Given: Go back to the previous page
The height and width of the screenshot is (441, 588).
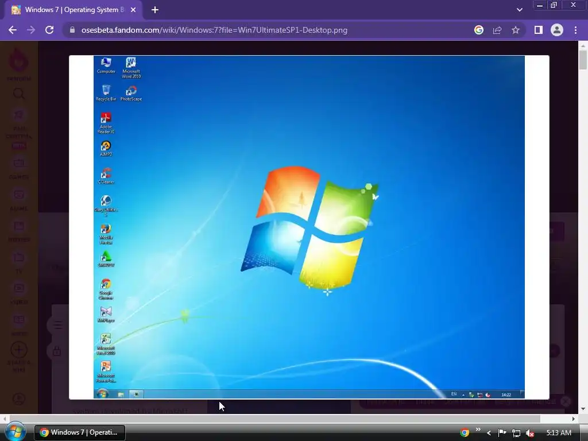Looking at the screenshot, I should pos(13,30).
